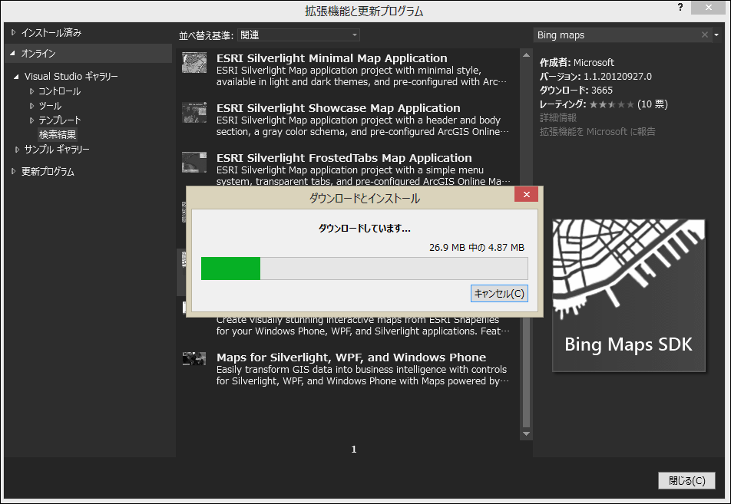This screenshot has height=504, width=731.
Task: Click the rating stars
Action: click(x=611, y=104)
